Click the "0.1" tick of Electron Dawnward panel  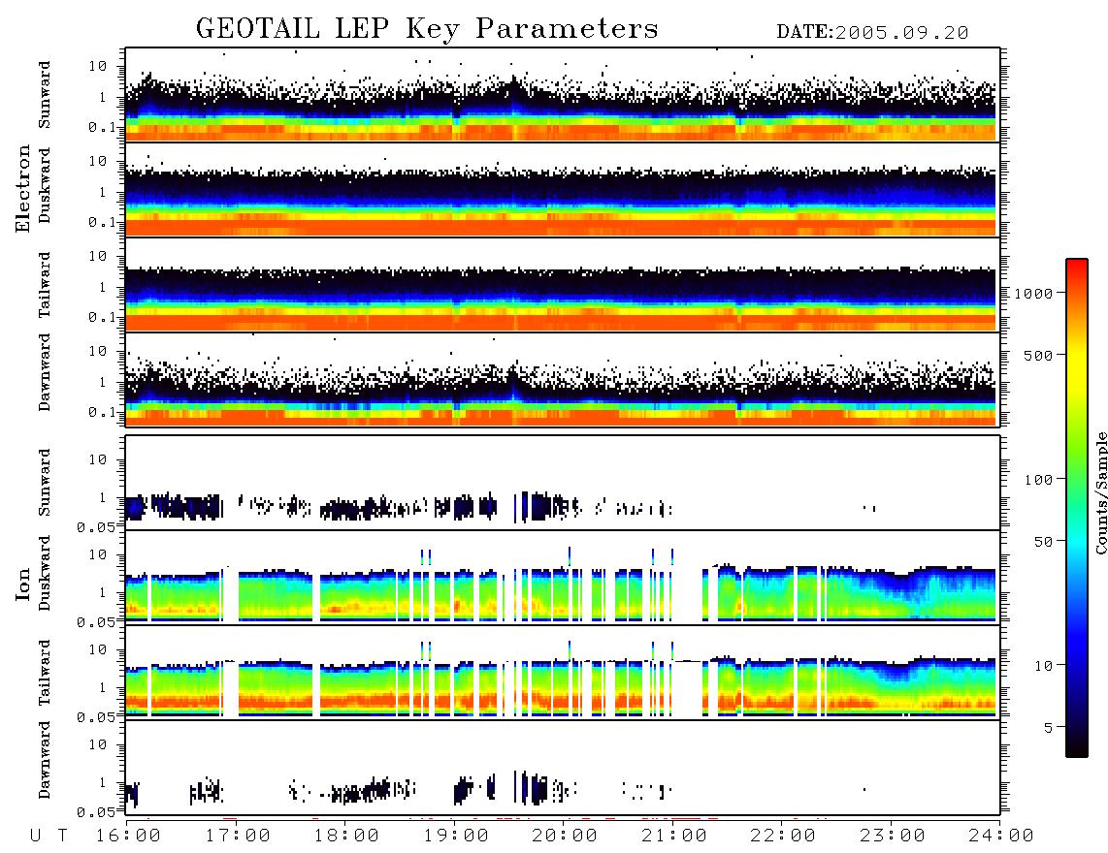[102, 412]
